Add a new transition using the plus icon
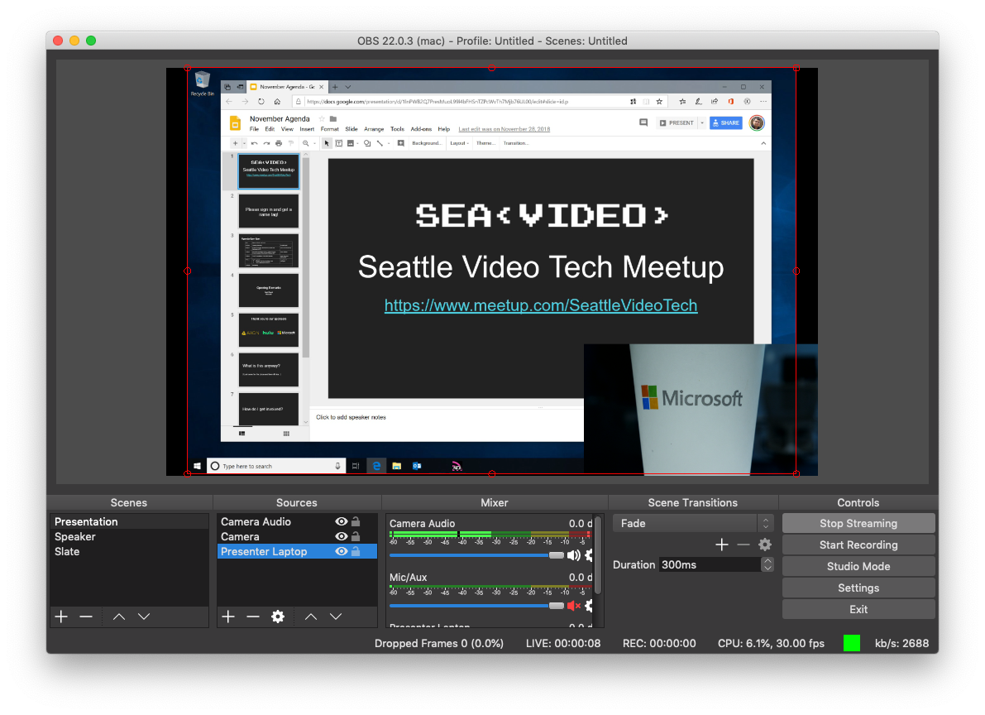The width and height of the screenshot is (985, 715). pyautogui.click(x=720, y=545)
